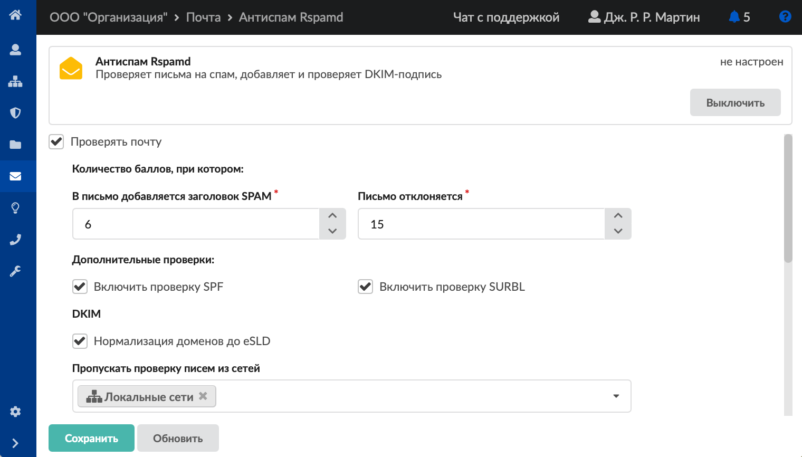Increase the SPAM header score value

[x=332, y=216]
